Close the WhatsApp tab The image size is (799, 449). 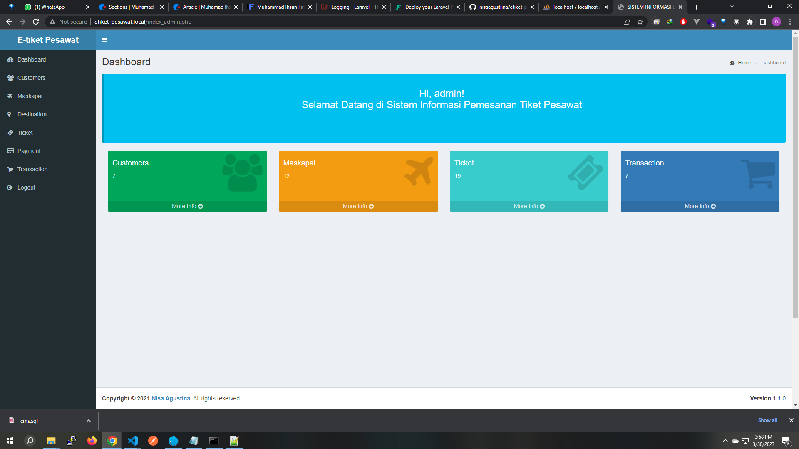click(87, 7)
